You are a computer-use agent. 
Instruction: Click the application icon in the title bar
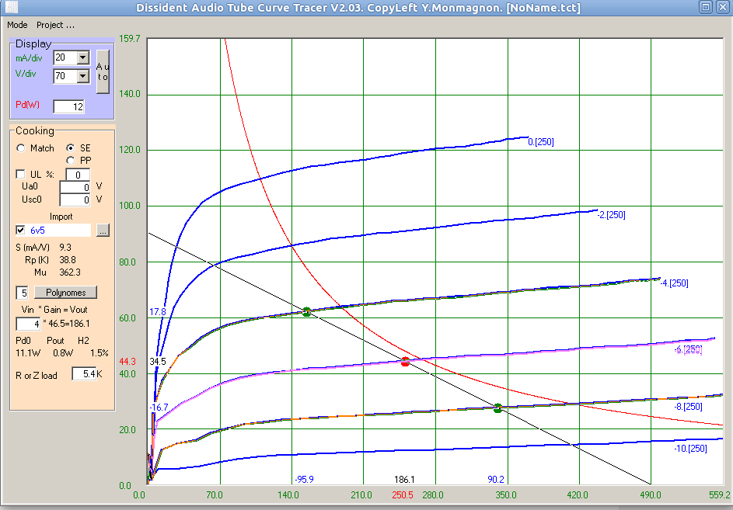(12, 6)
